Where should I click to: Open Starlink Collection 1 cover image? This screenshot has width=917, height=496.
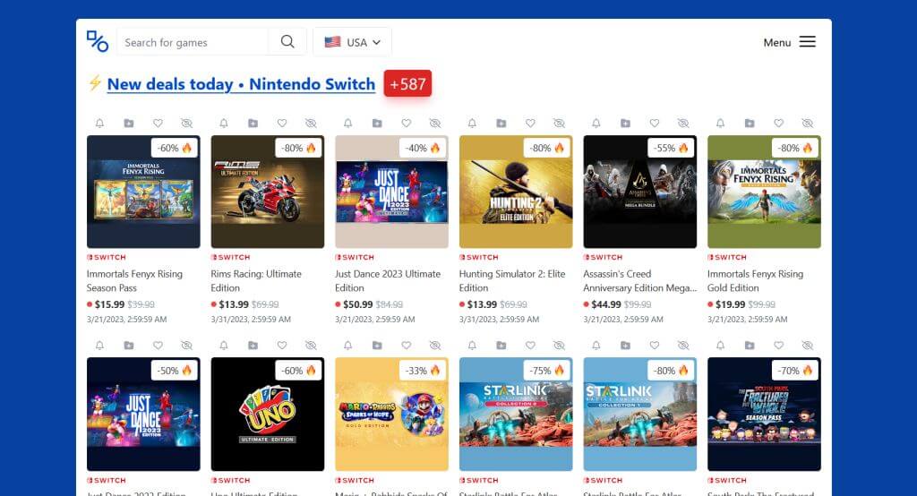(x=639, y=415)
